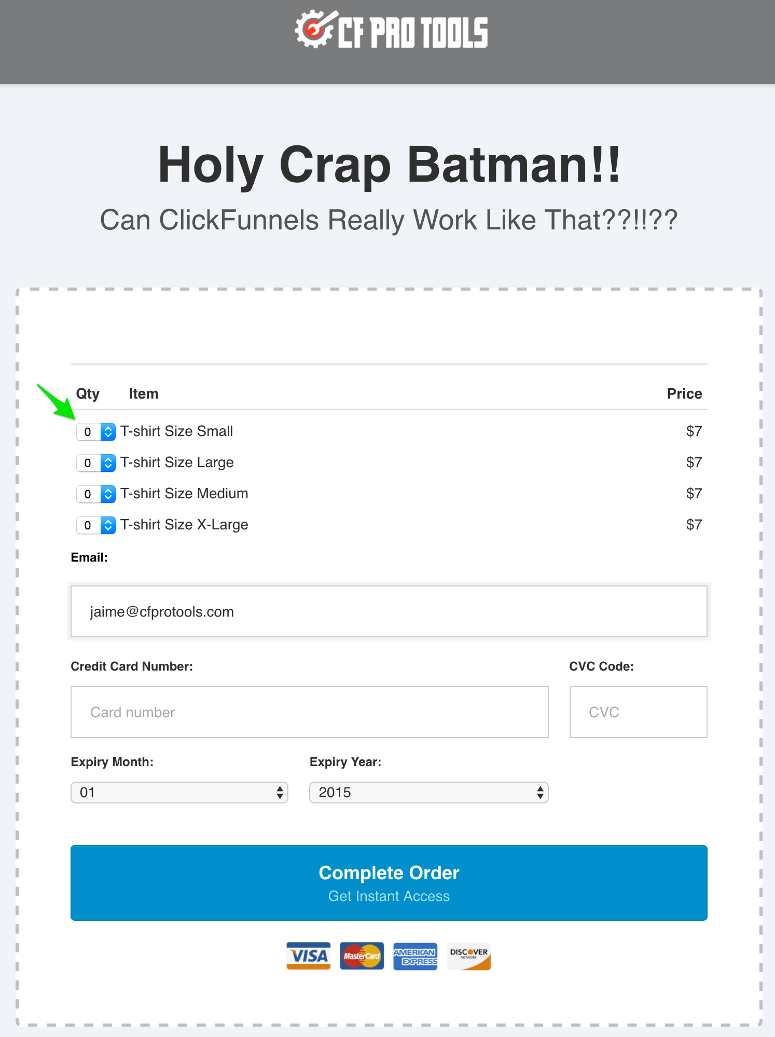775x1037 pixels.
Task: Click the MasterCard icon
Action: (362, 956)
